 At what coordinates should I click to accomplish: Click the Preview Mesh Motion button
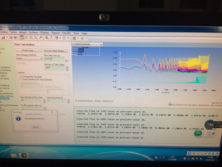coord(55,51)
